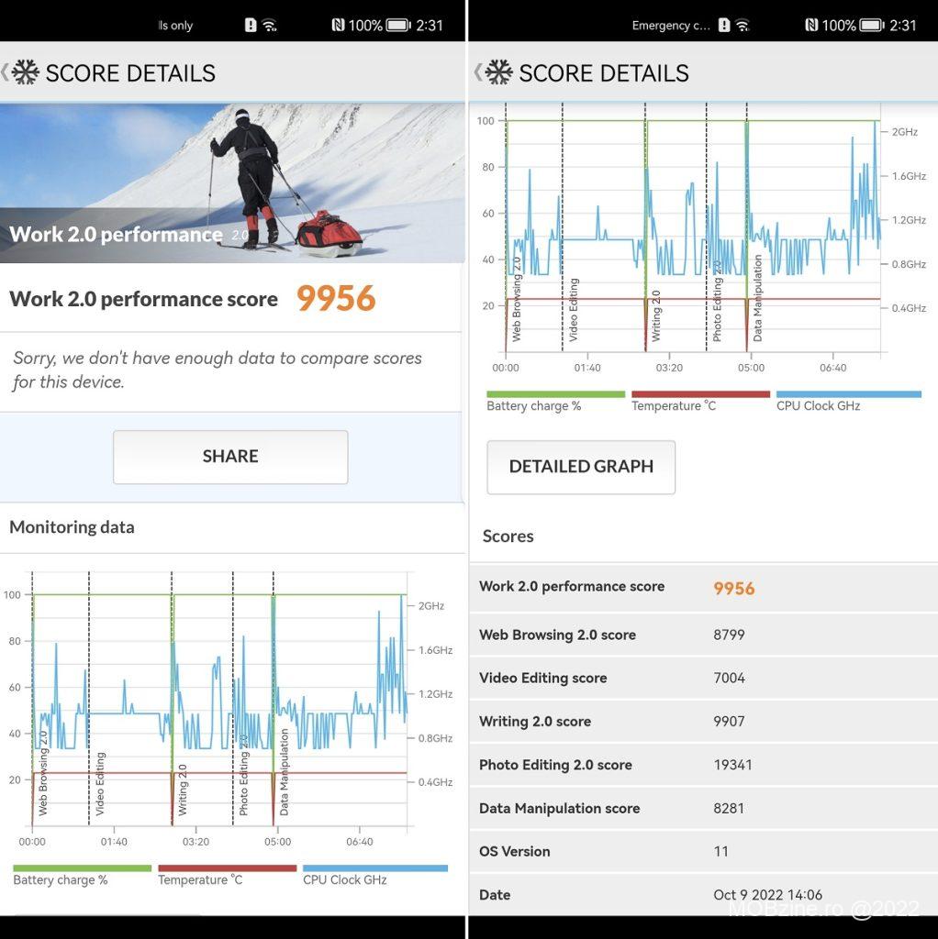Select the Photo Editing 2.0 score row
The height and width of the screenshot is (939, 938).
tap(703, 765)
